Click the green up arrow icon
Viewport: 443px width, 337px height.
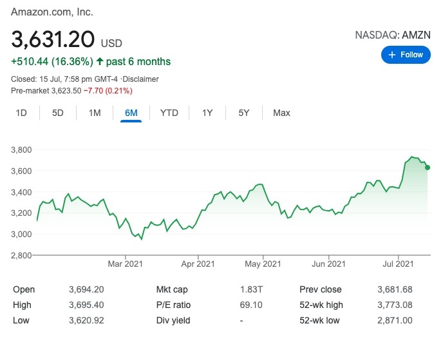[100, 61]
